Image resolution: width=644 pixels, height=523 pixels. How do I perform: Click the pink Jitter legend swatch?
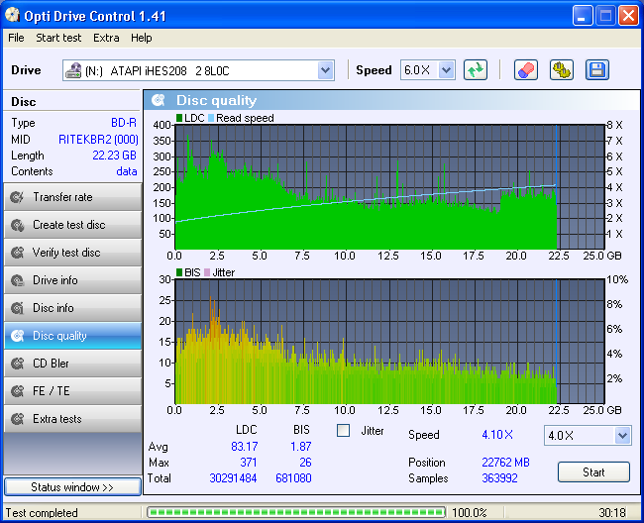(207, 272)
